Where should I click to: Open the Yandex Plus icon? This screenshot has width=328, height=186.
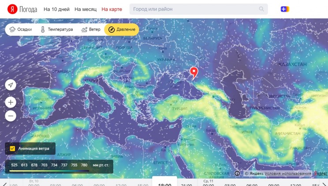(x=285, y=9)
